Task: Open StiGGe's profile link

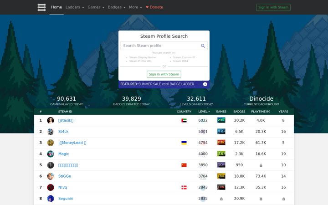Action: (64, 176)
